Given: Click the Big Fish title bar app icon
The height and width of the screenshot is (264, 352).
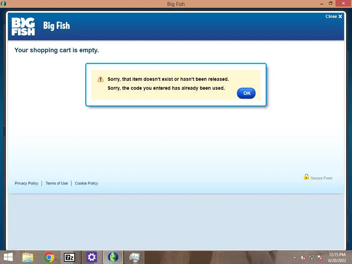Looking at the screenshot, I should click(3, 3).
